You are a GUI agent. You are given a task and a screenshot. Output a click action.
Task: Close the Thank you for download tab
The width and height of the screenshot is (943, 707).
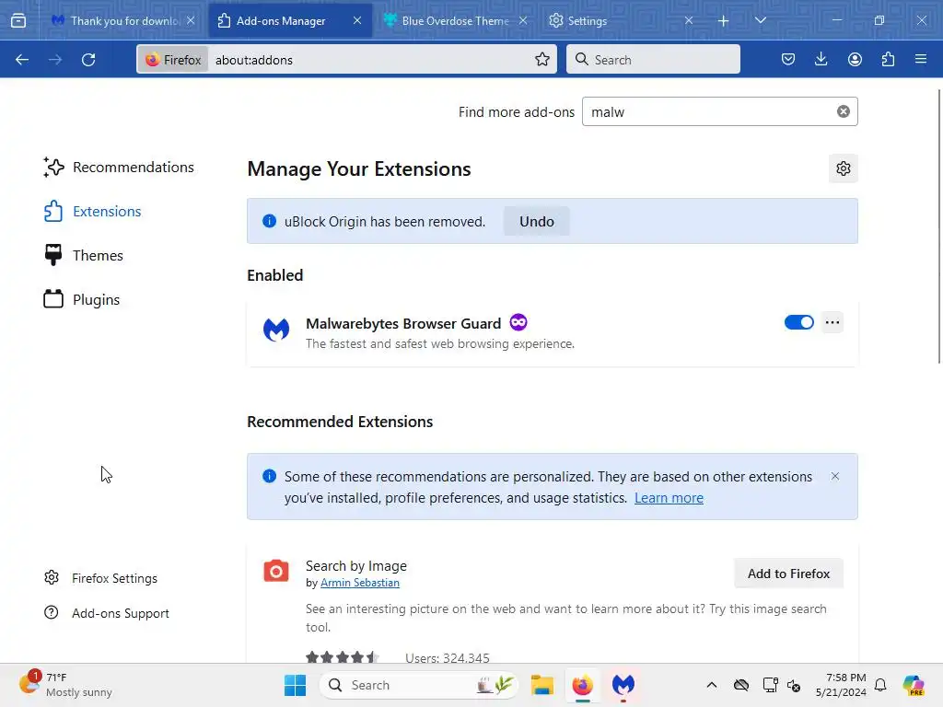191,20
